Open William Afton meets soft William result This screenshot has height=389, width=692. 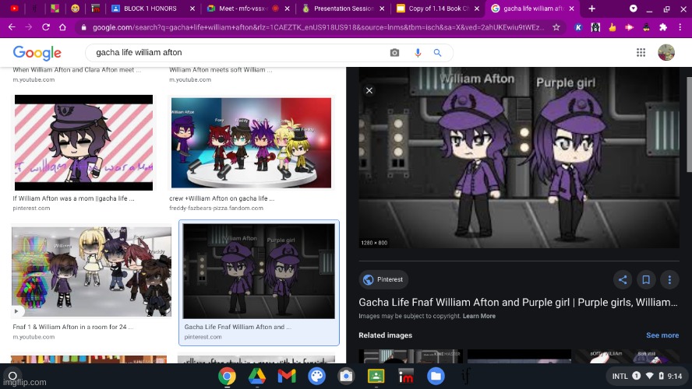221,69
